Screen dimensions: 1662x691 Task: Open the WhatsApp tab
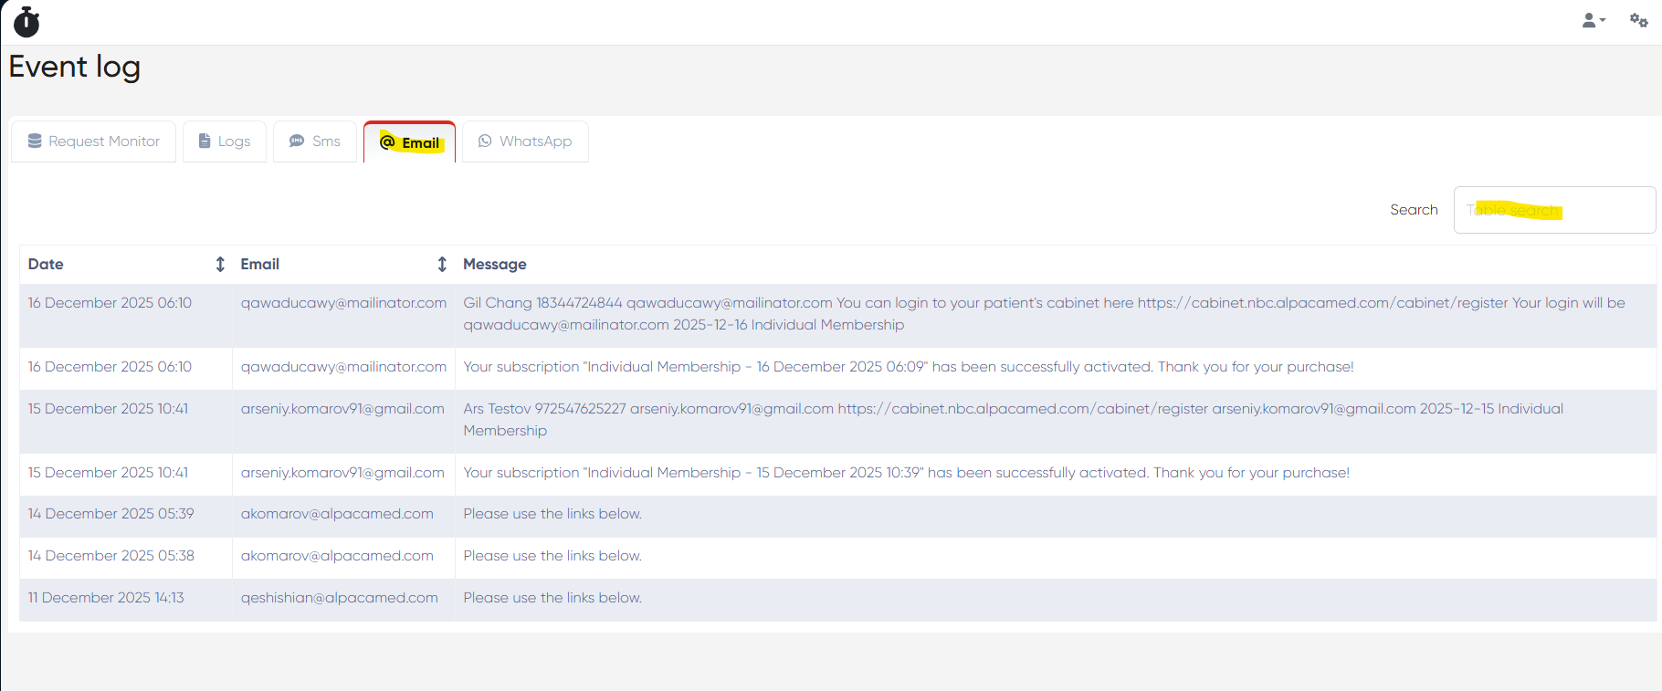click(x=525, y=141)
